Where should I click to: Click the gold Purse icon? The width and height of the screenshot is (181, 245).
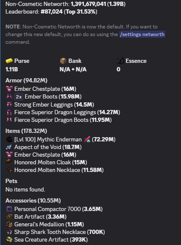tap(9, 61)
